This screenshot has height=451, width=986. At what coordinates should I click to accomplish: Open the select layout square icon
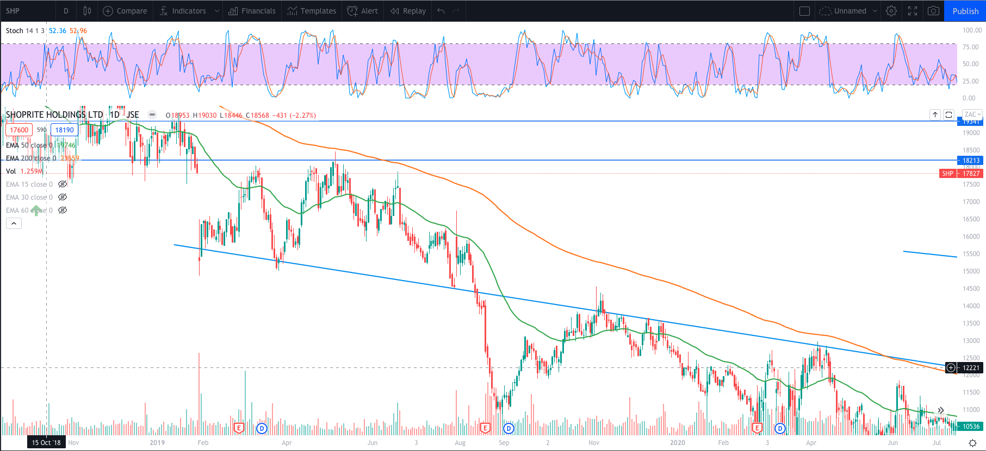click(x=805, y=11)
